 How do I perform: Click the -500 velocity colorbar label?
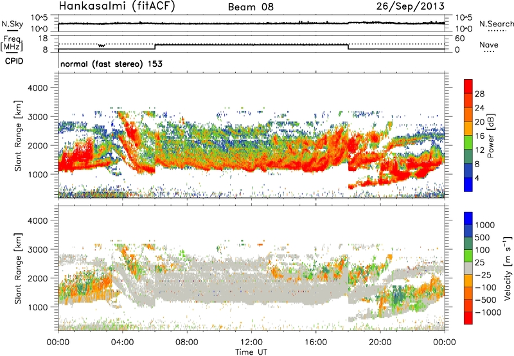[x=485, y=300]
